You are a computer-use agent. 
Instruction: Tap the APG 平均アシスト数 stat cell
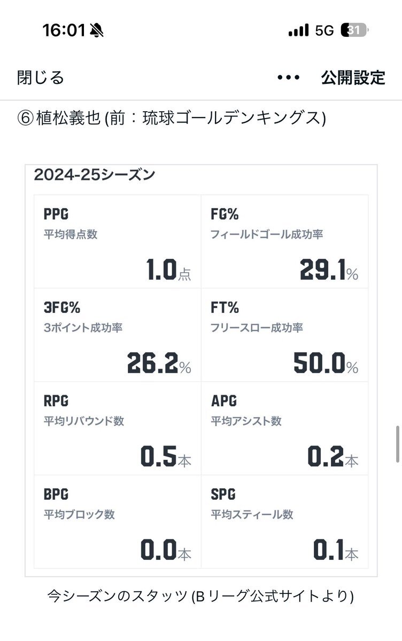click(284, 428)
